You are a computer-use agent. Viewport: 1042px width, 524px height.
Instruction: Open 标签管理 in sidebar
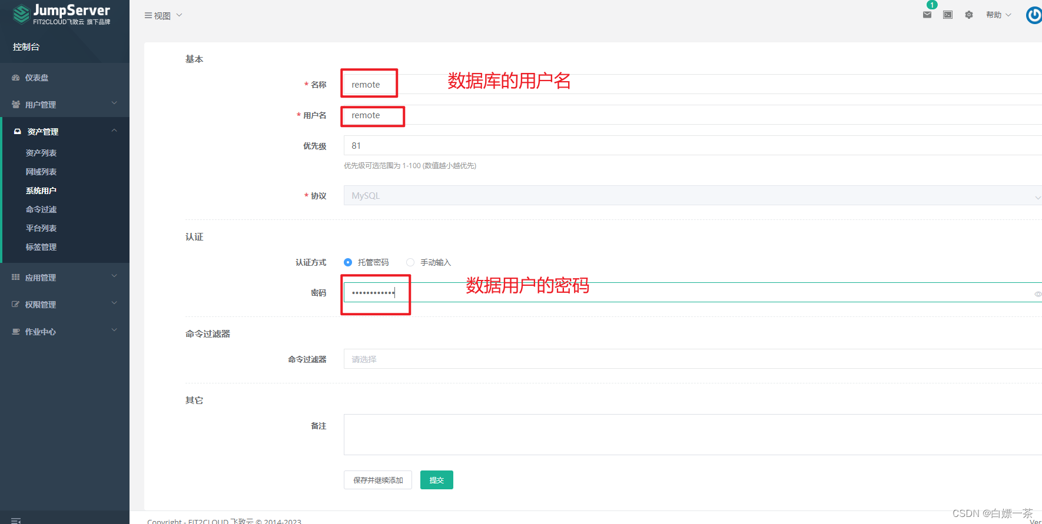41,247
